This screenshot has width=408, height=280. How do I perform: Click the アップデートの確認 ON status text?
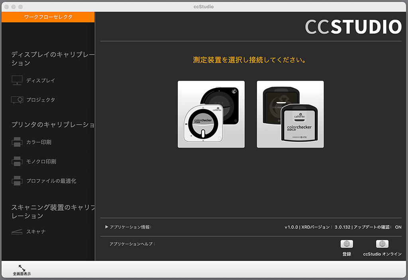[x=378, y=227]
